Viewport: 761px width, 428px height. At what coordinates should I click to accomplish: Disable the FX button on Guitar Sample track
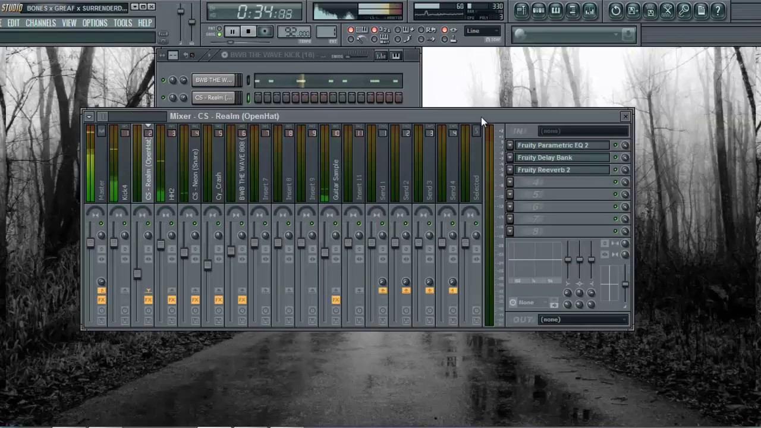point(336,300)
